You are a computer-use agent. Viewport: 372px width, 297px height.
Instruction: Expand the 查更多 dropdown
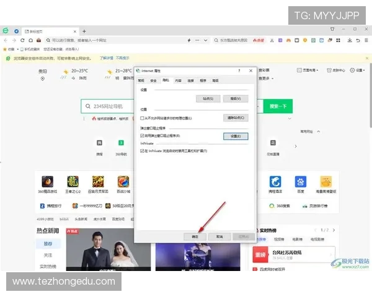[266, 79]
